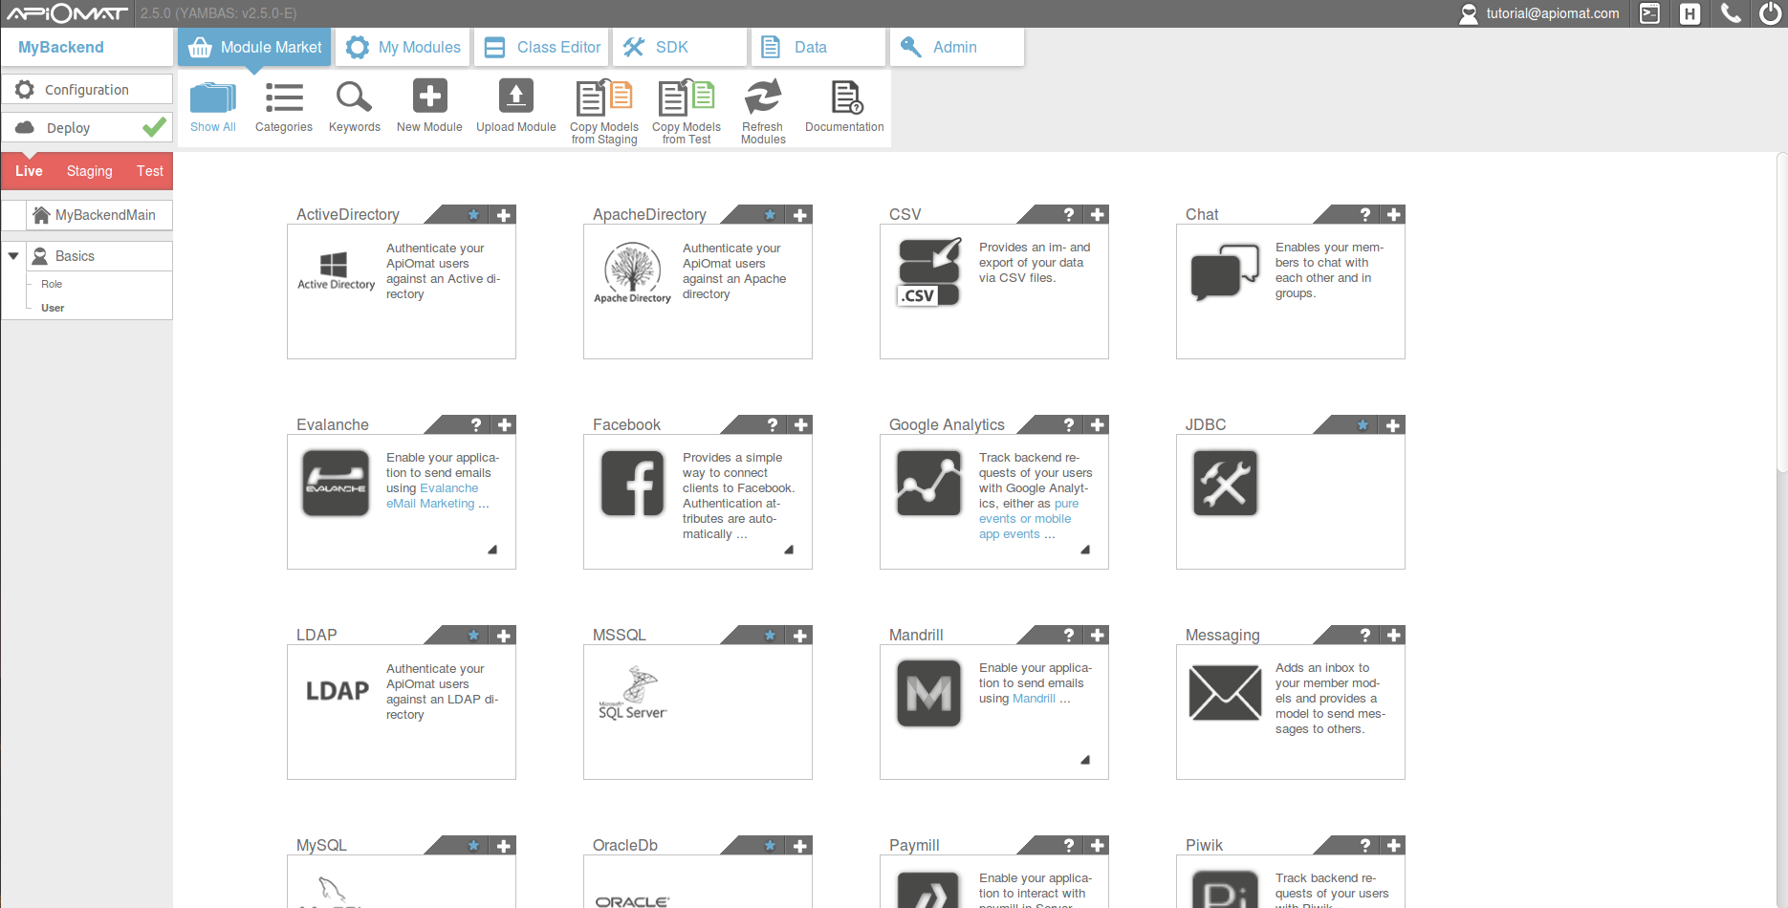Open the My Modules tab
The width and height of the screenshot is (1788, 908).
[x=403, y=47]
